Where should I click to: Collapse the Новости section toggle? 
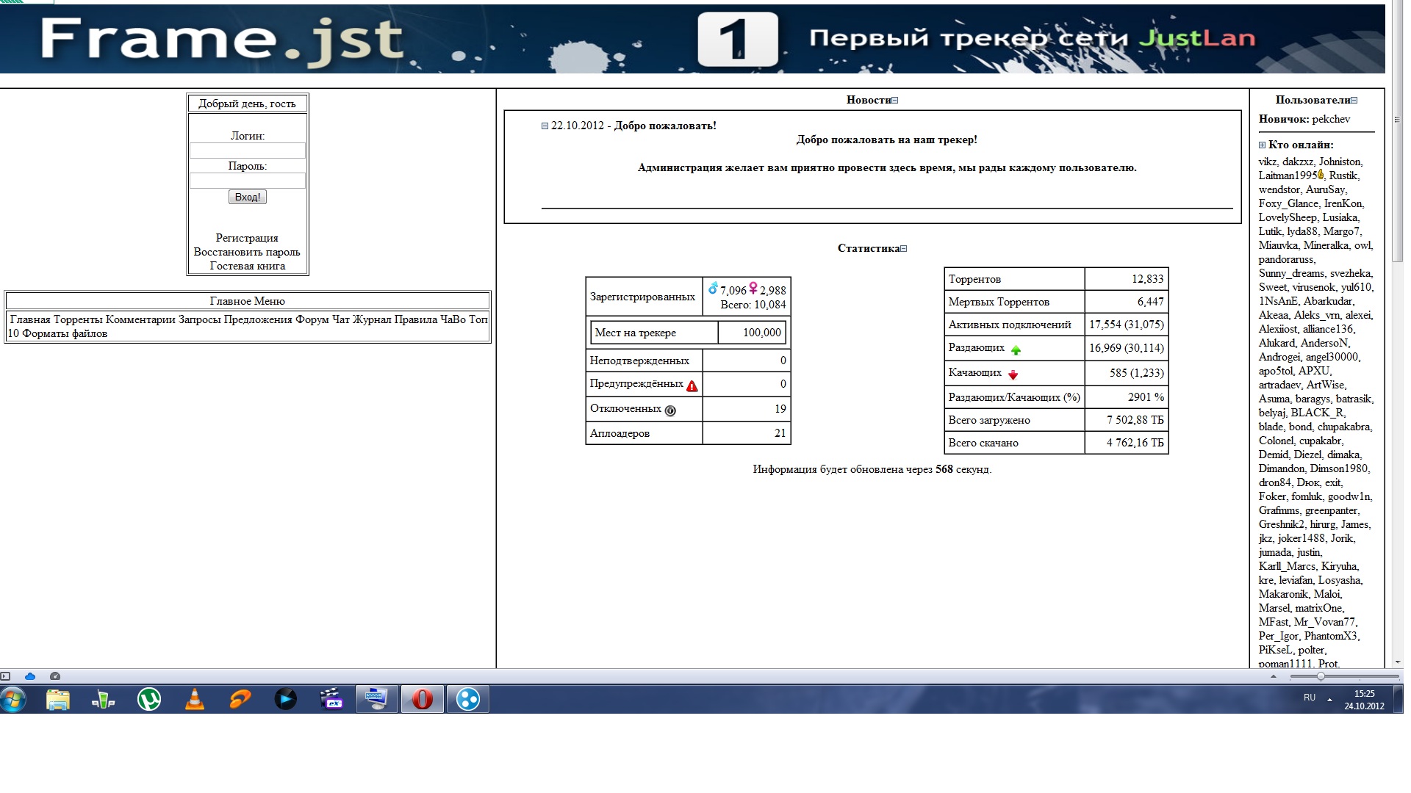[x=894, y=101]
